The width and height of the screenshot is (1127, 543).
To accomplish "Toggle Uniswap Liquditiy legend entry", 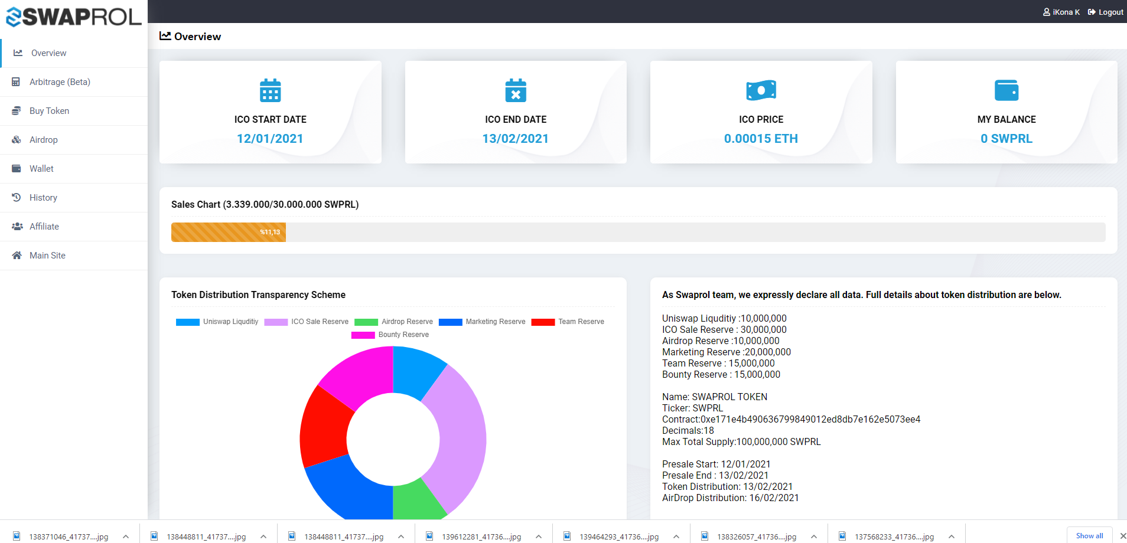I will (x=217, y=322).
